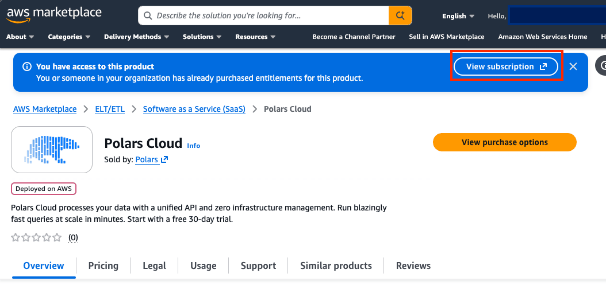
Task: Click the Polars Cloud product title
Action: tap(143, 143)
